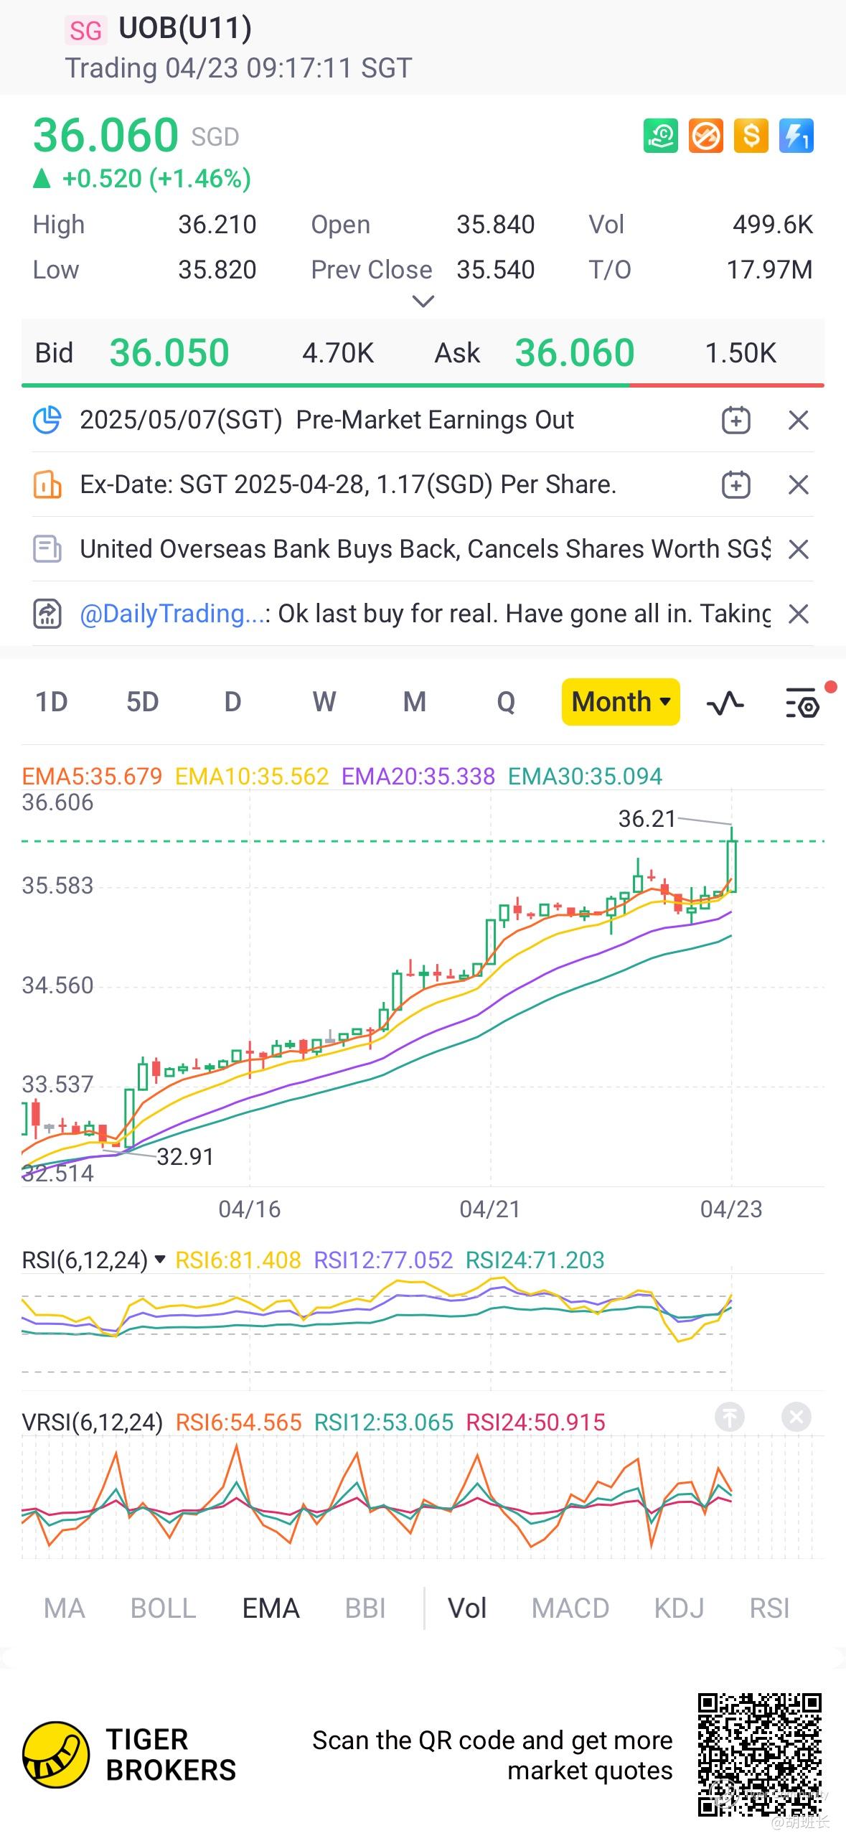Viewport: 846px width, 1841px height.
Task: Tap the earnings pie chart icon
Action: (x=47, y=420)
